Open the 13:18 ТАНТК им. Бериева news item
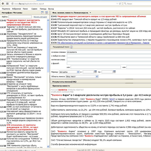The image size is (151, 151). (24, 50)
